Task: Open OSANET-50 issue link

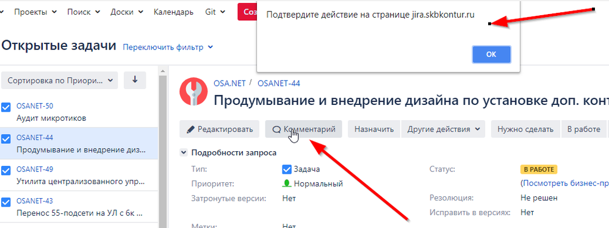Action: tap(35, 106)
